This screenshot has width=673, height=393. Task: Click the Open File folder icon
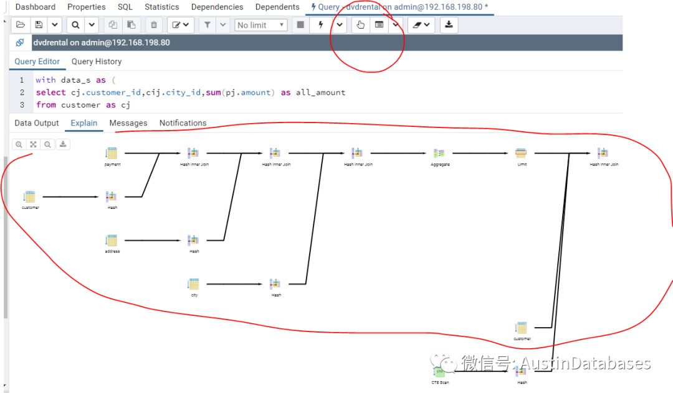coord(21,25)
